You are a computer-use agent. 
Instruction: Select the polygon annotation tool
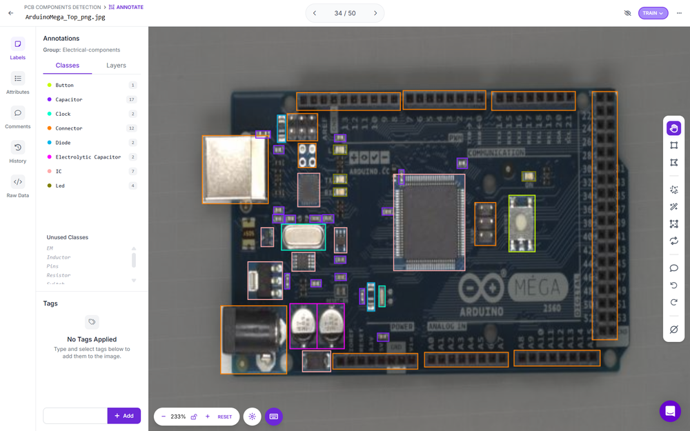[x=673, y=163]
